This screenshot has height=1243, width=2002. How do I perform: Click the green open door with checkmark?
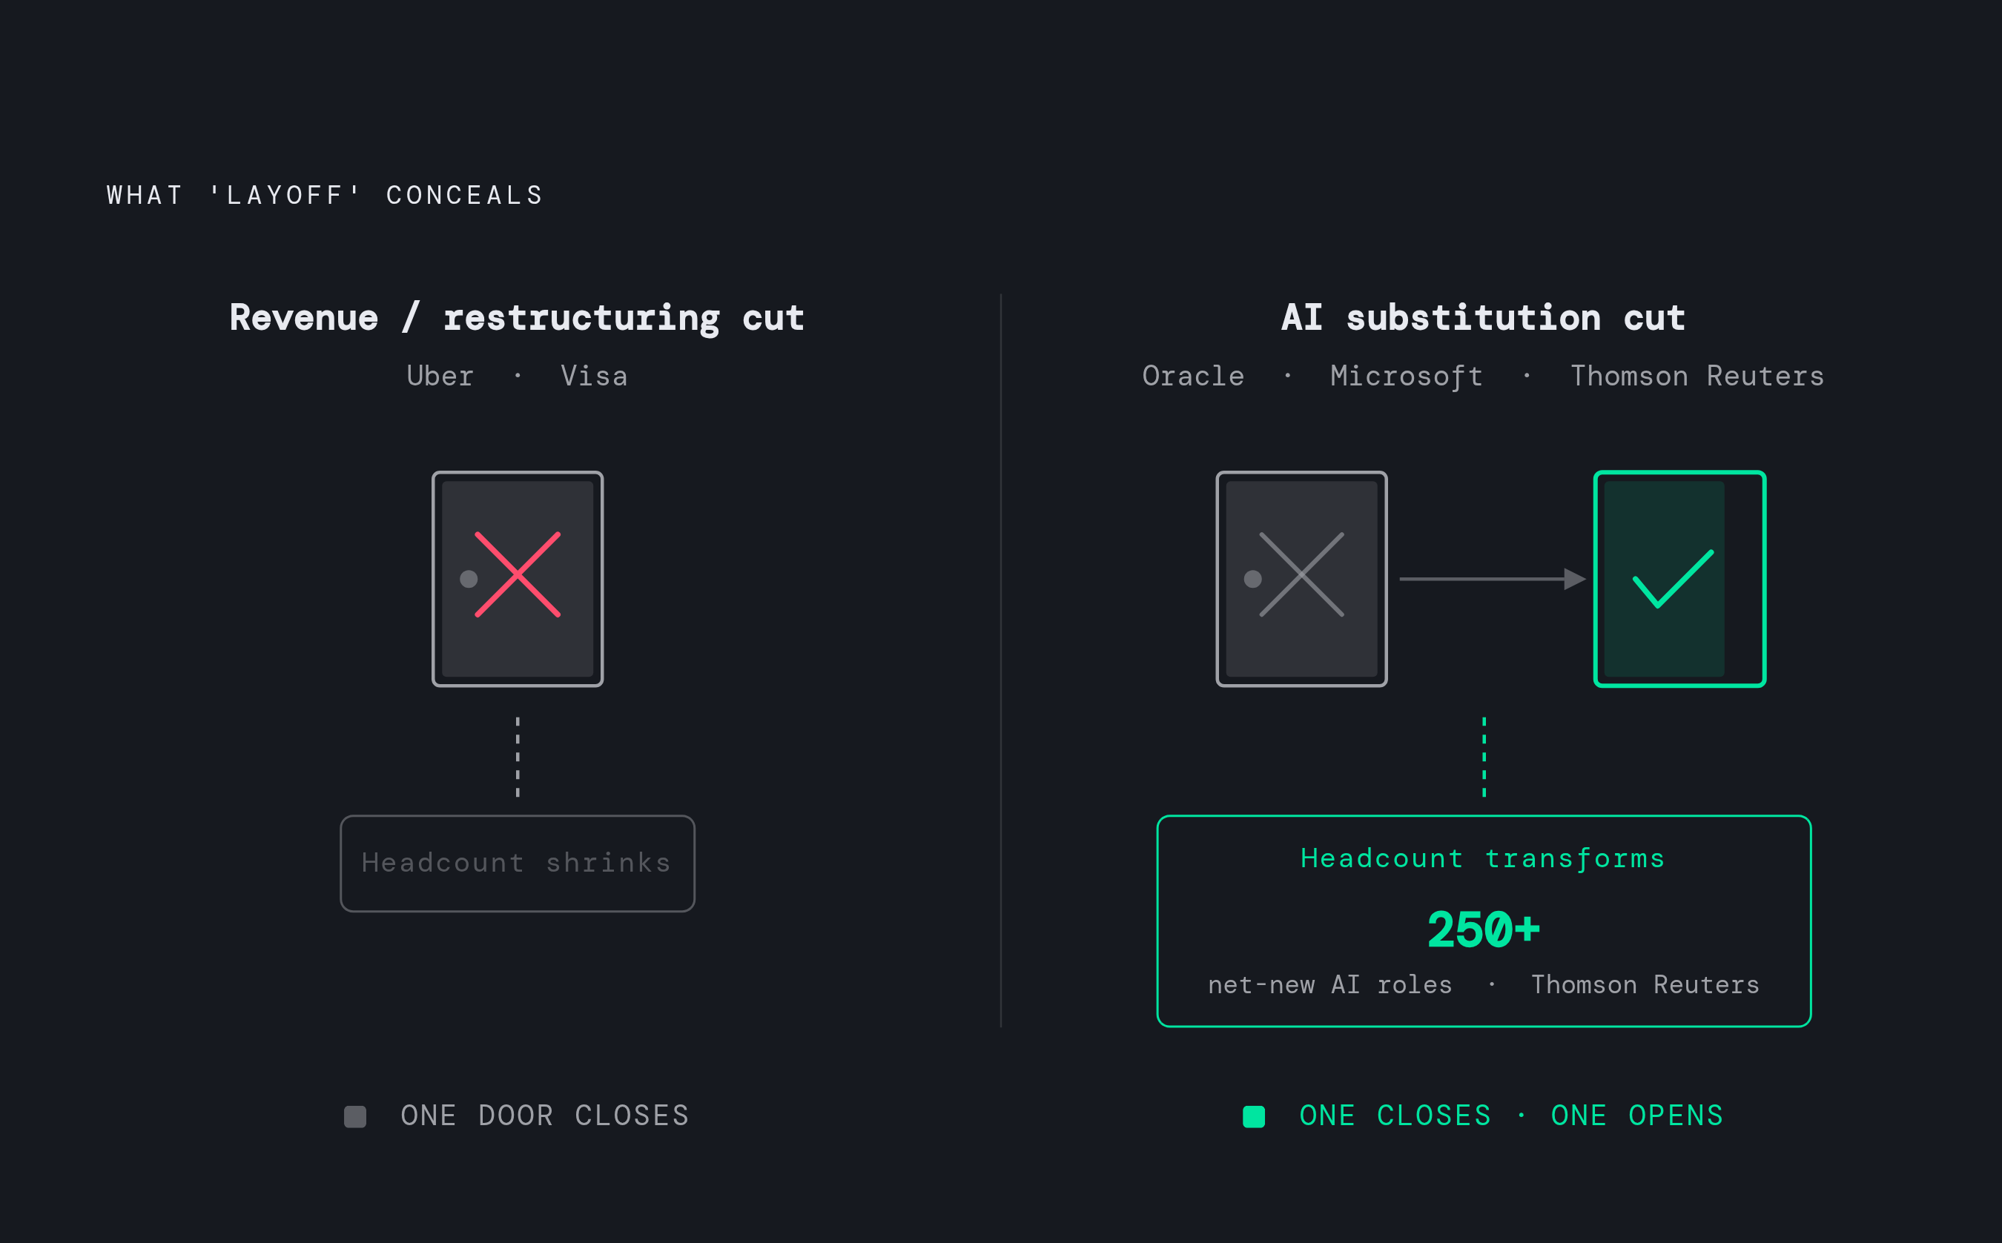tap(1679, 579)
